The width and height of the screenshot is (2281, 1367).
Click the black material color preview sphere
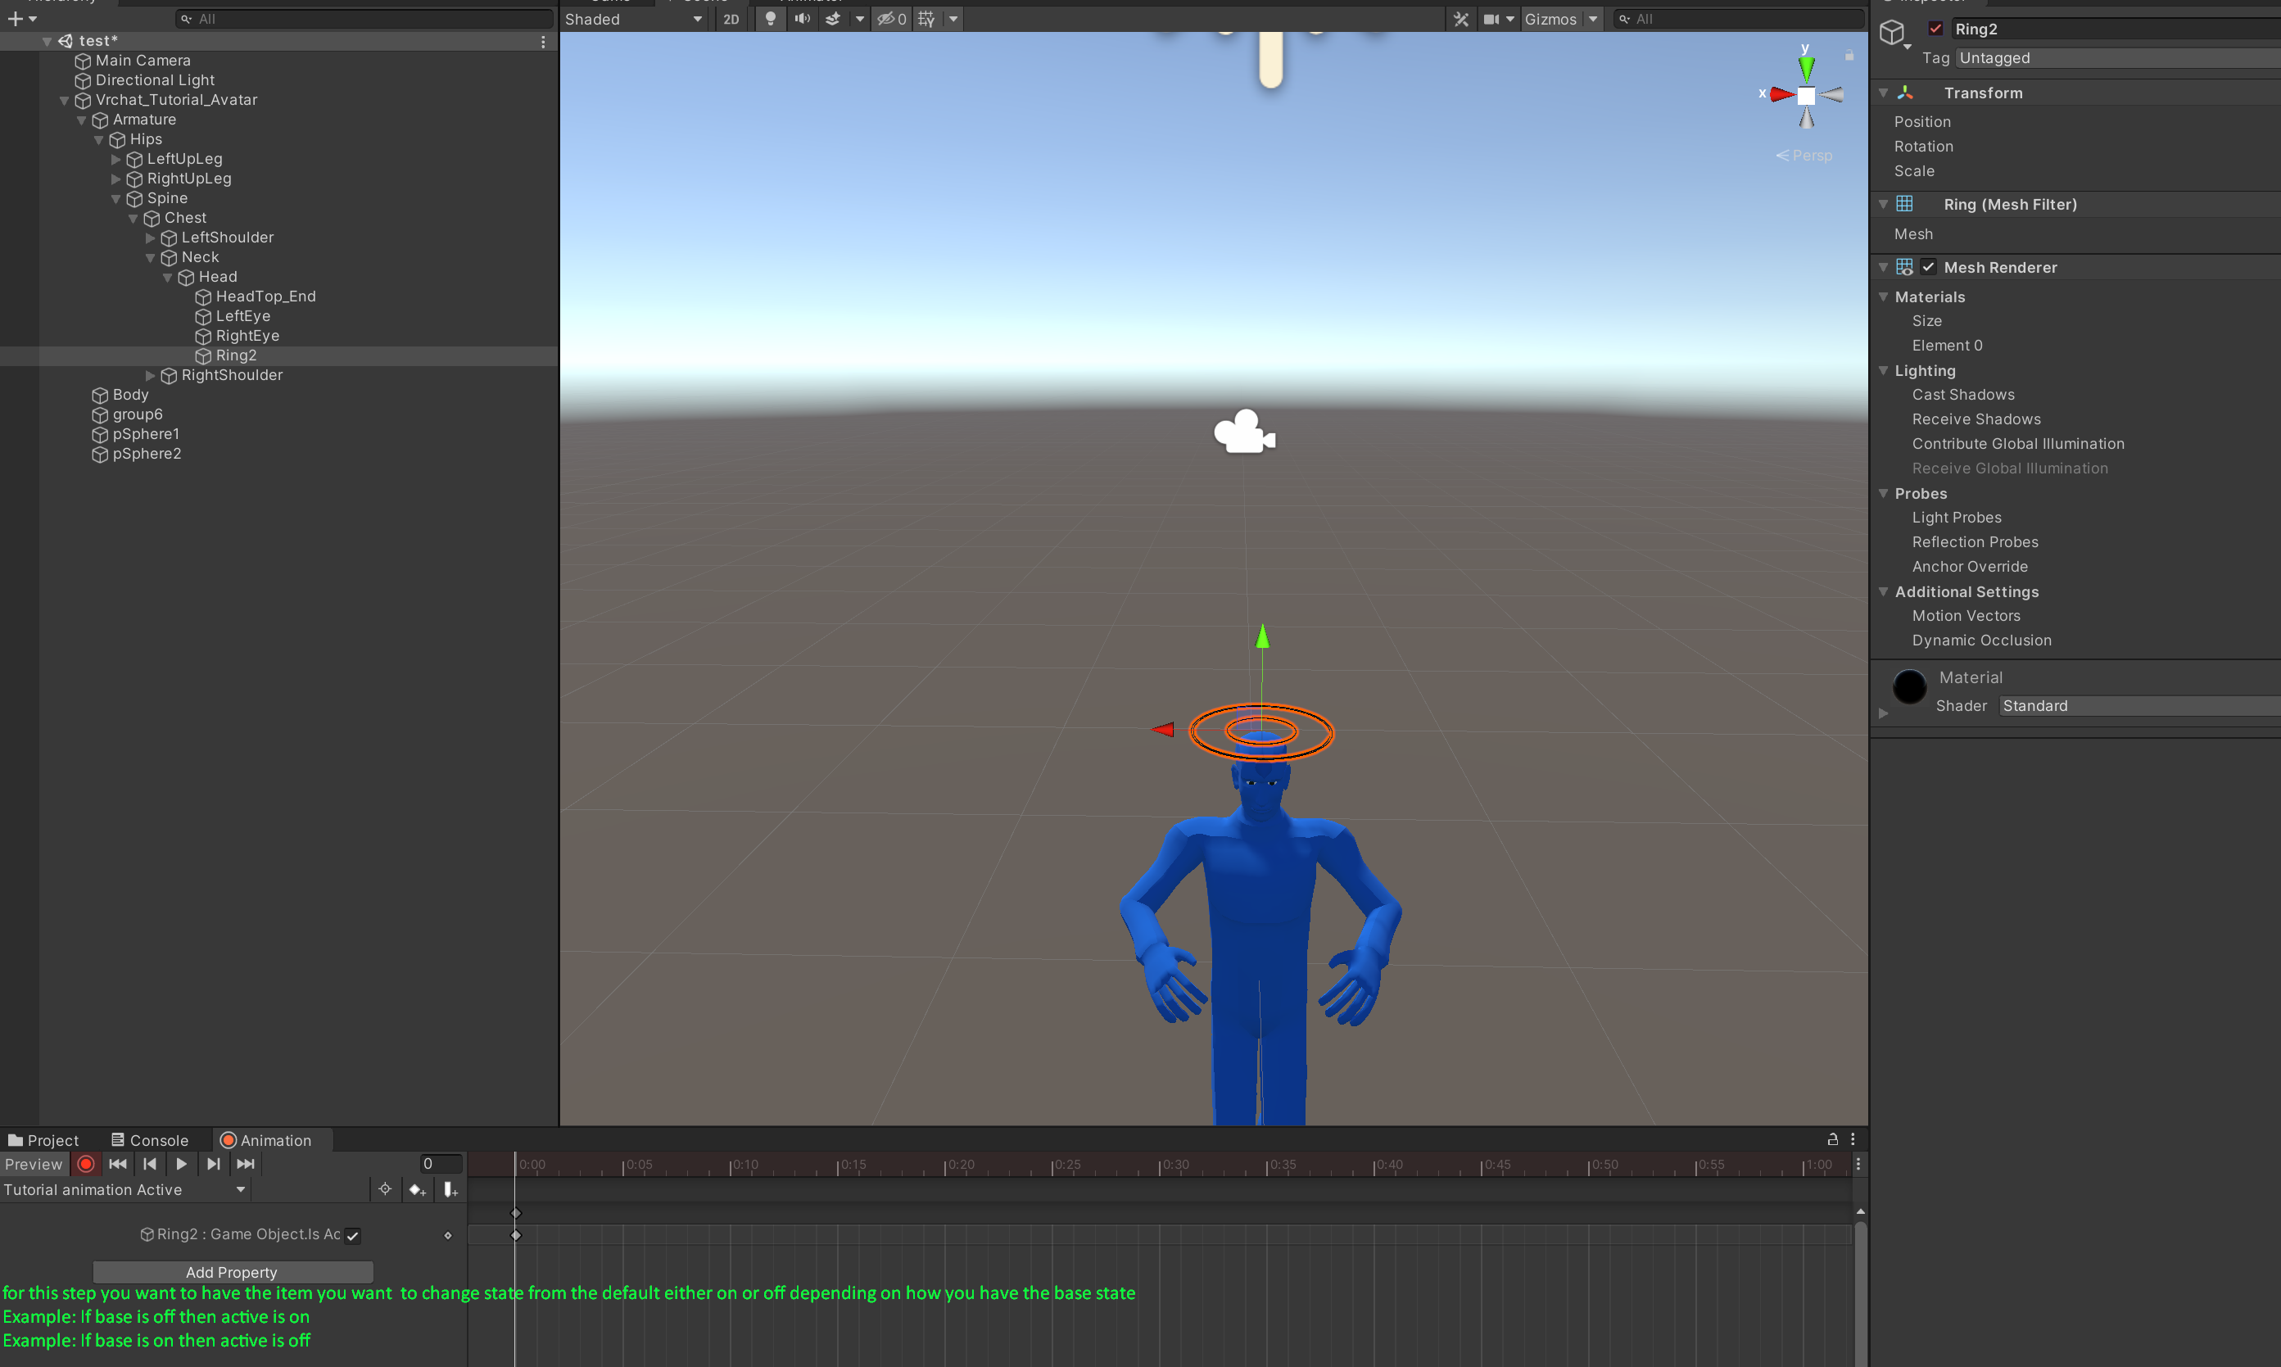(1909, 686)
